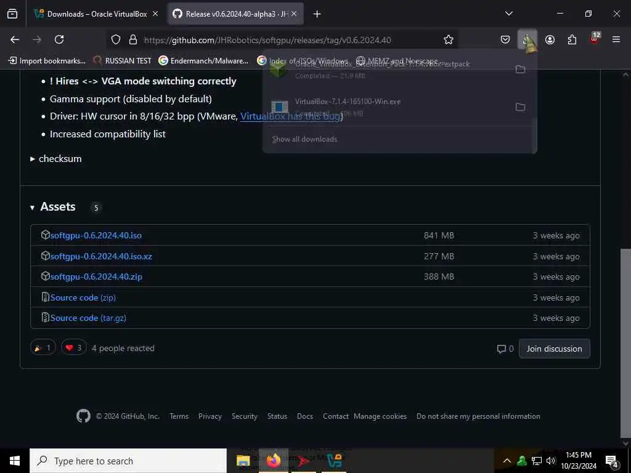Screen dimensions: 631x473
Task: Toggle the Downloads toolbar button
Action: [527, 39]
